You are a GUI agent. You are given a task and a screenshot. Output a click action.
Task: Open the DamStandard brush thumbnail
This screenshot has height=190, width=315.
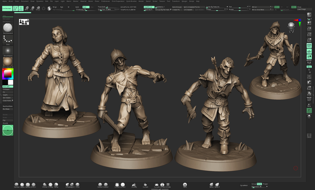coord(8,28)
